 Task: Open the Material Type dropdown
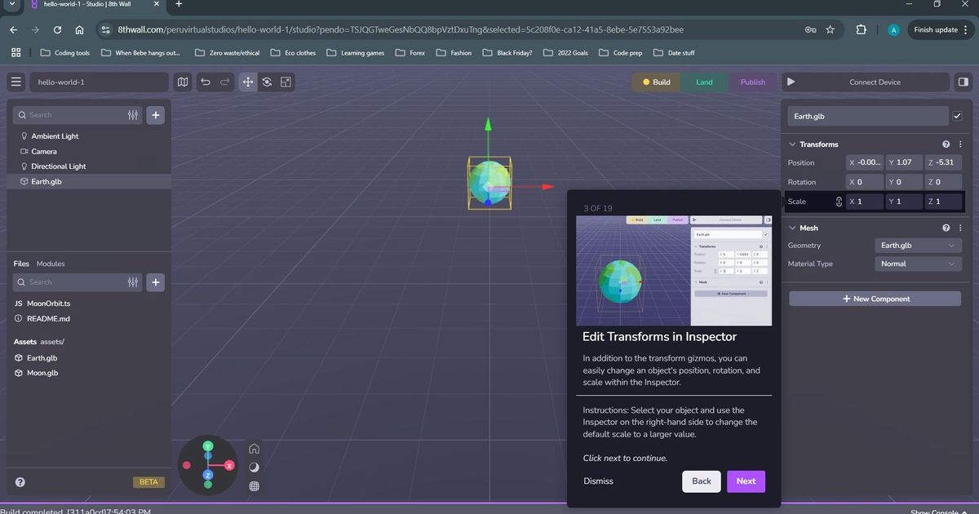tap(918, 264)
